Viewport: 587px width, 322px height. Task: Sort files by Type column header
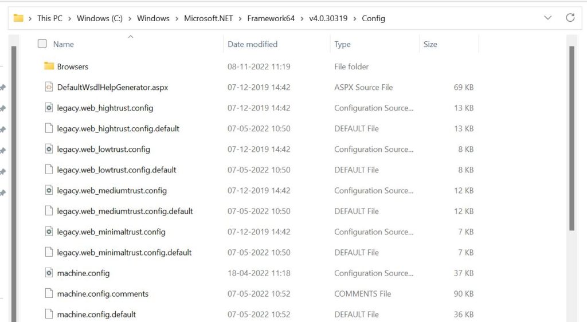(x=342, y=44)
